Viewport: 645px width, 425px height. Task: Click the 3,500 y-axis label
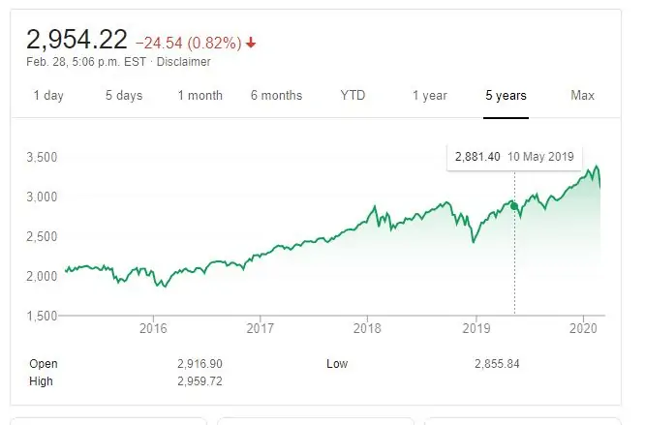(40, 157)
